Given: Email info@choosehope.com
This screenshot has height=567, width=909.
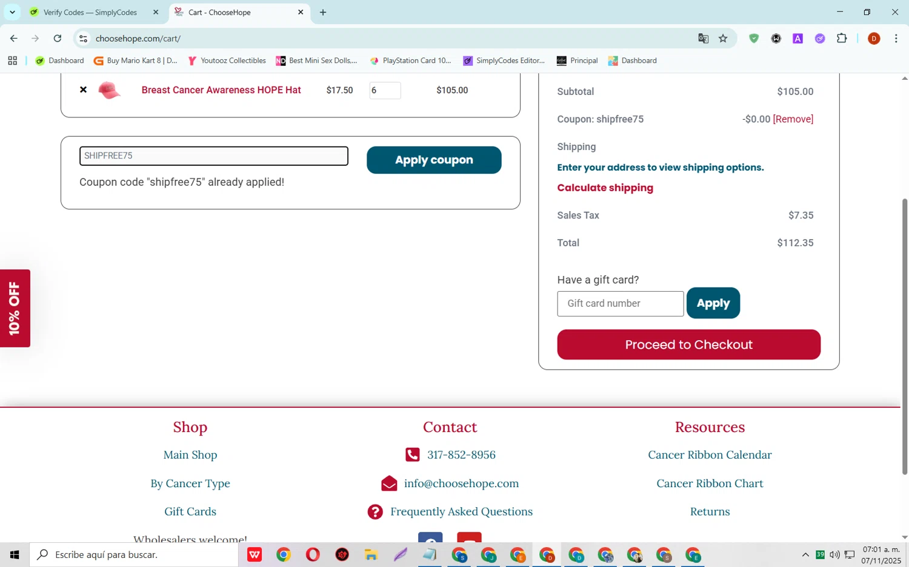Looking at the screenshot, I should click(461, 483).
